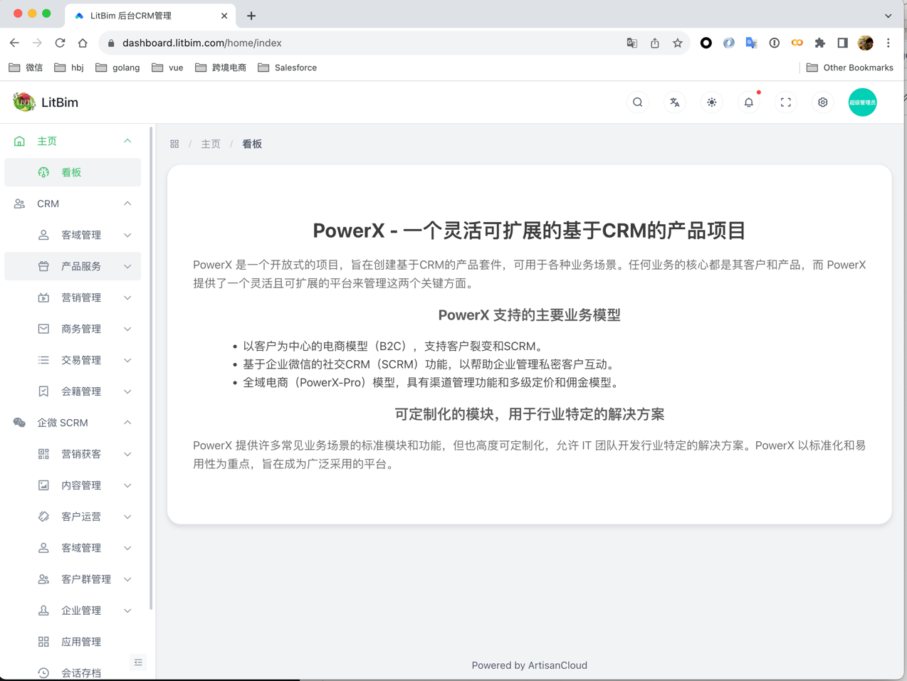
Task: Click the 内容管理 image icon
Action: (43, 485)
